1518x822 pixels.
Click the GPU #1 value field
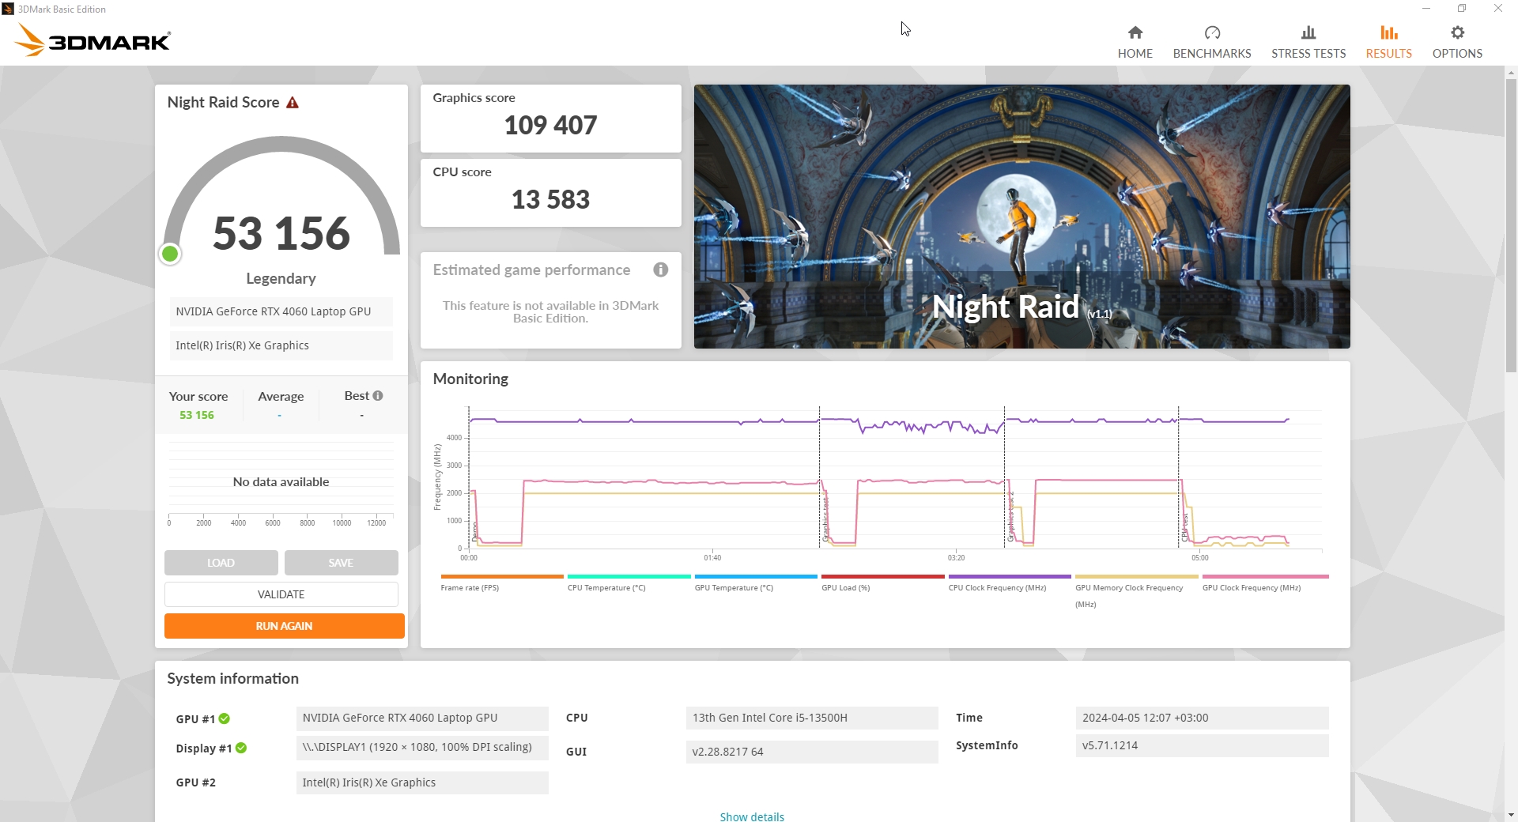(422, 718)
